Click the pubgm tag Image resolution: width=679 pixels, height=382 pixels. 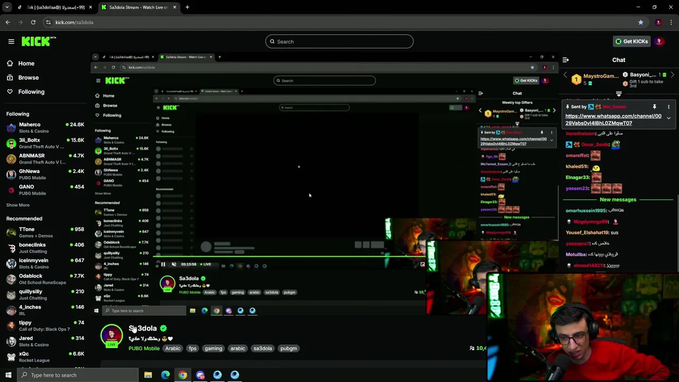pos(289,349)
